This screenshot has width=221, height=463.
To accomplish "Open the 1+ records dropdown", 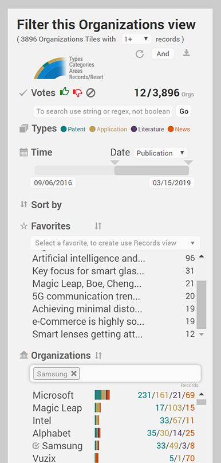I will [136, 39].
